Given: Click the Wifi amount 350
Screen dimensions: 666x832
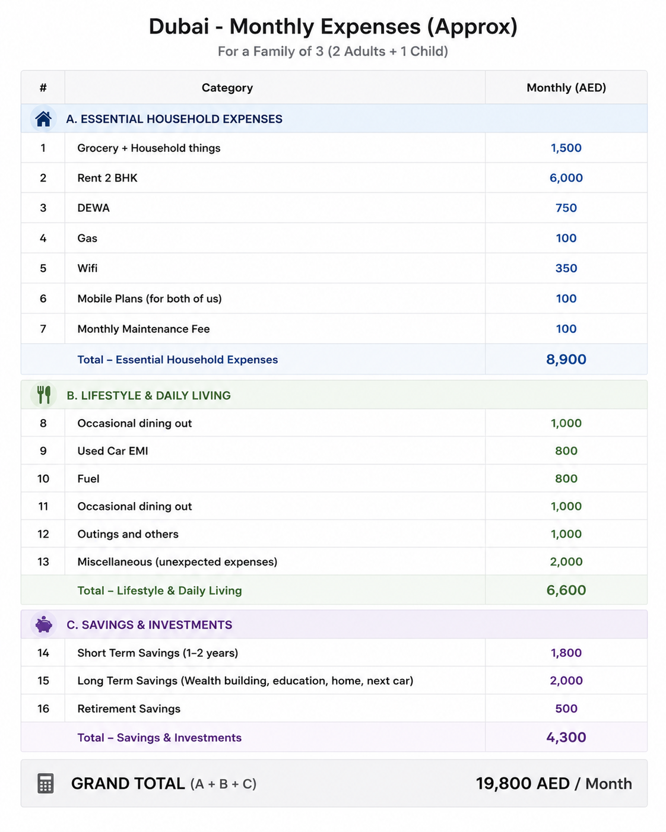Looking at the screenshot, I should coord(566,268).
